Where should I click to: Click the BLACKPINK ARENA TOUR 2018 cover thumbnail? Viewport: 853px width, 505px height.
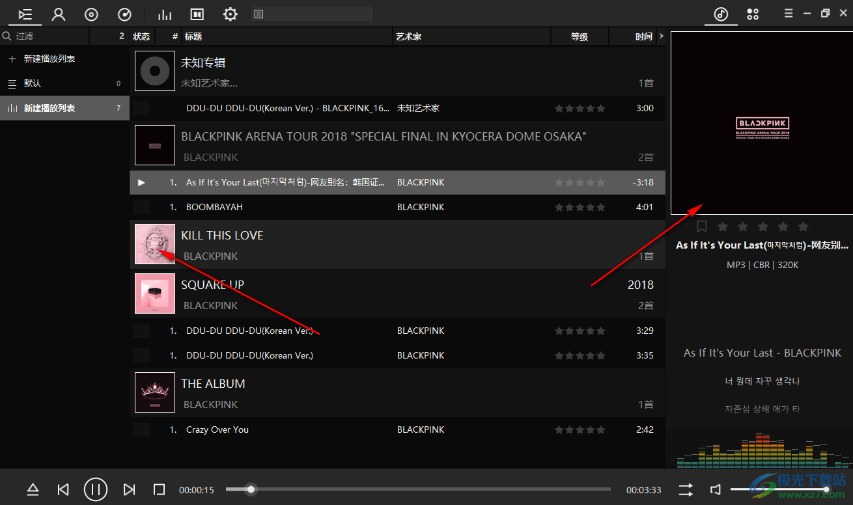coord(155,145)
